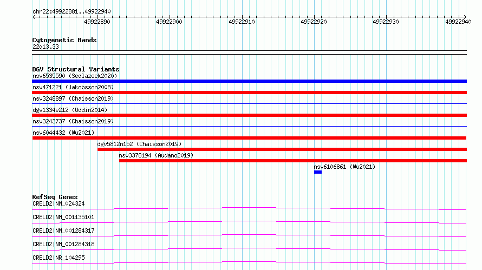
Task: Open the Cytogenetic Bands track heading
Action: (64, 40)
